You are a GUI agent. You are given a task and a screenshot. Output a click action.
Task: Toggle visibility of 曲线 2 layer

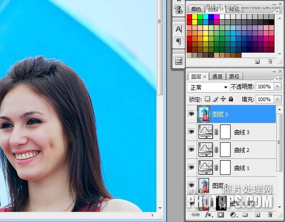[191, 150]
